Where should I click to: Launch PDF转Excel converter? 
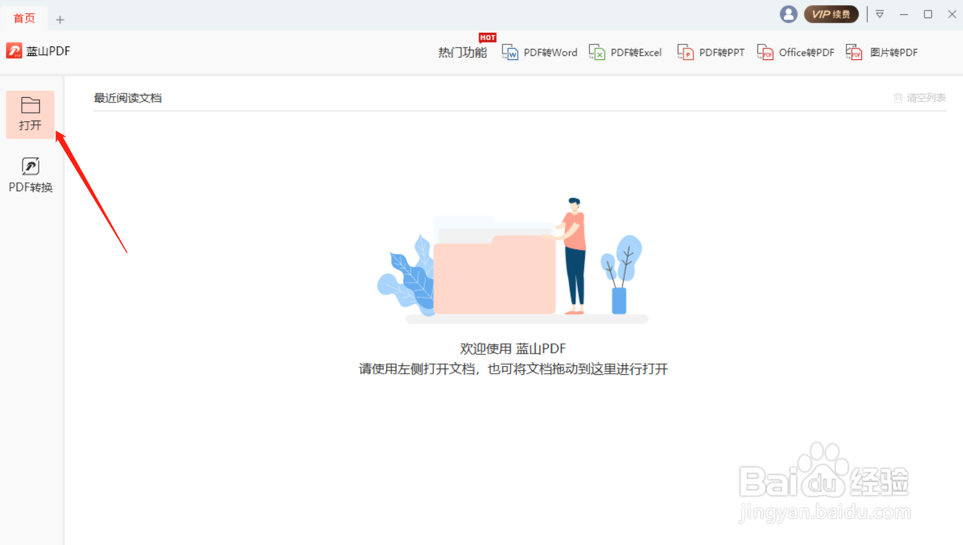pos(625,53)
